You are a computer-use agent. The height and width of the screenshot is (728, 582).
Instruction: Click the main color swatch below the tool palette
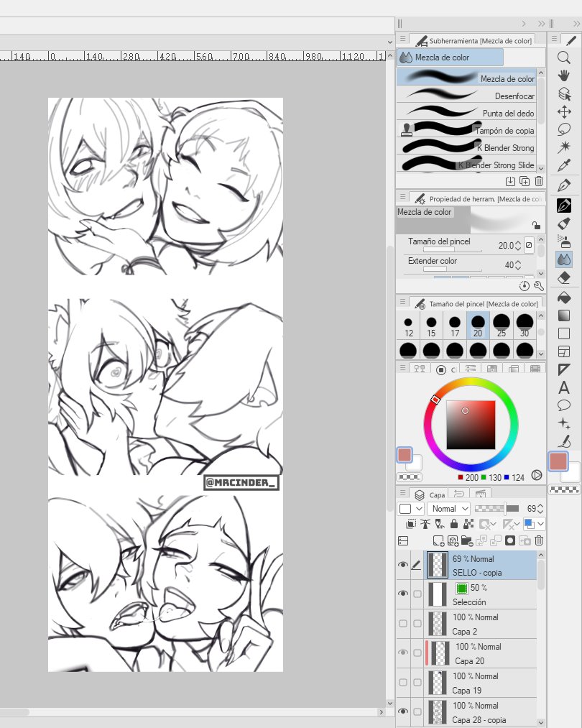558,461
